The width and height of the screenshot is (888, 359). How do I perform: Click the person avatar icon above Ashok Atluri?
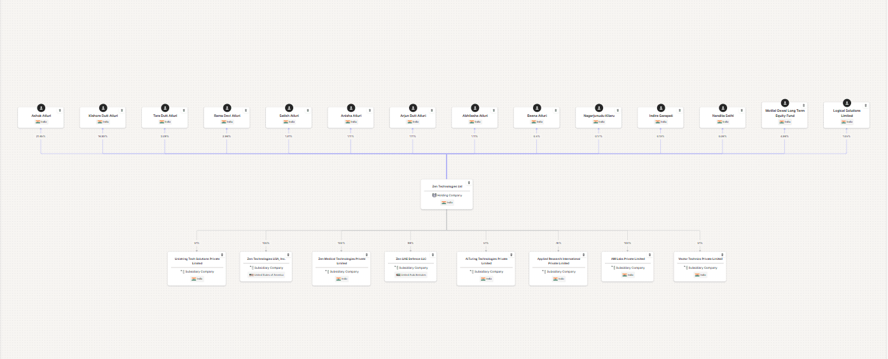41,108
